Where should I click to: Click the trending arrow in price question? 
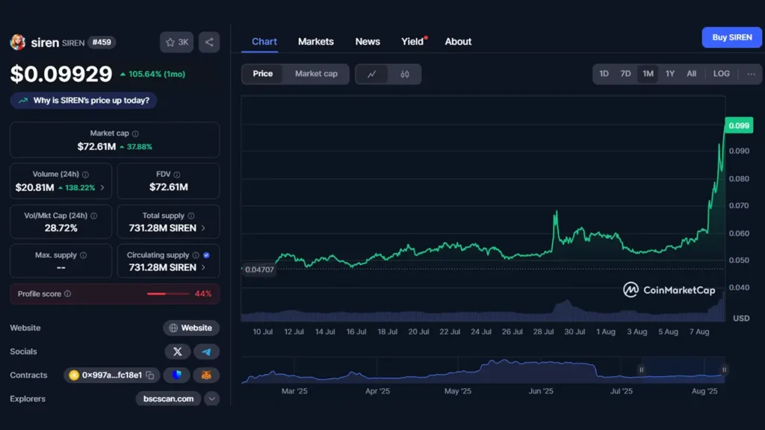click(23, 101)
